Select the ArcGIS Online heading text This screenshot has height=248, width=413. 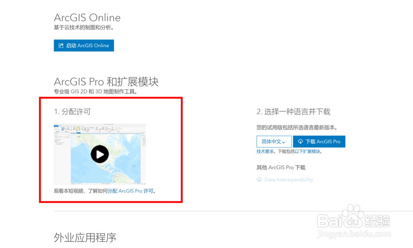pos(87,18)
